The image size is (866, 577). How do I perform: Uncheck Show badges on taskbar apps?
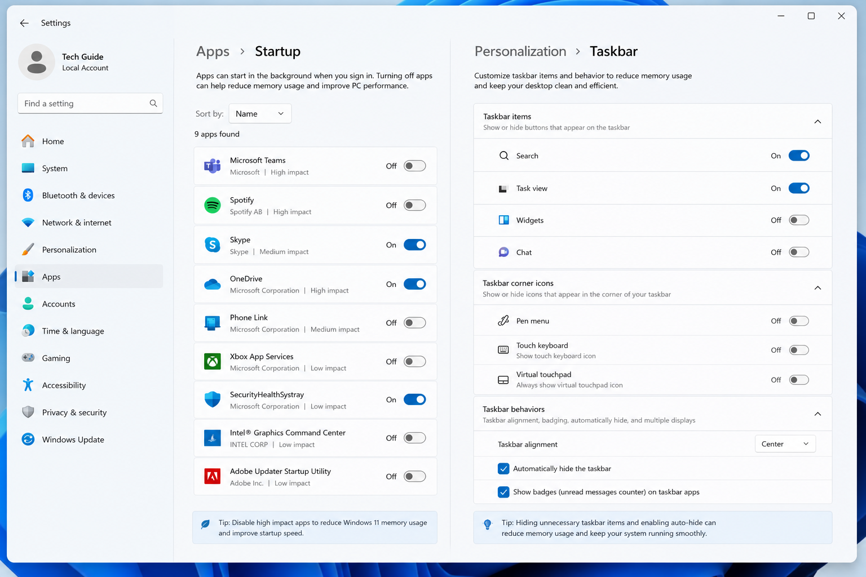coord(504,492)
